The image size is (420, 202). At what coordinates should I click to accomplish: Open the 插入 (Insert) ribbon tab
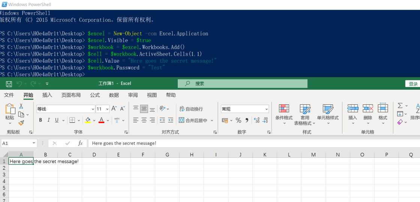point(47,95)
